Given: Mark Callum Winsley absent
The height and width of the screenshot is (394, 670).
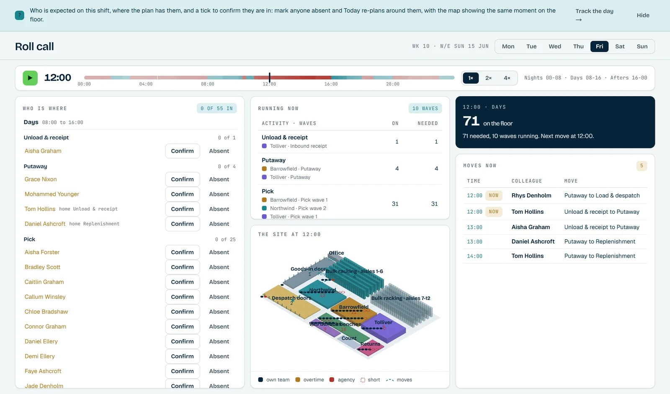Looking at the screenshot, I should (219, 297).
